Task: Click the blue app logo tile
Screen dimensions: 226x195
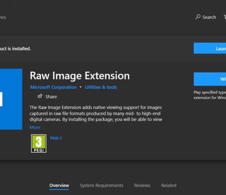Action: click(x=11, y=99)
